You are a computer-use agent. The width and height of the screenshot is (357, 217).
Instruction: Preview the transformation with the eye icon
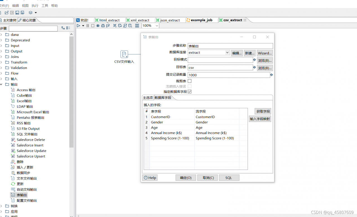tap(98, 26)
